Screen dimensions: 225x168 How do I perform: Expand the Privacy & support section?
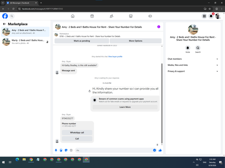tap(193, 71)
